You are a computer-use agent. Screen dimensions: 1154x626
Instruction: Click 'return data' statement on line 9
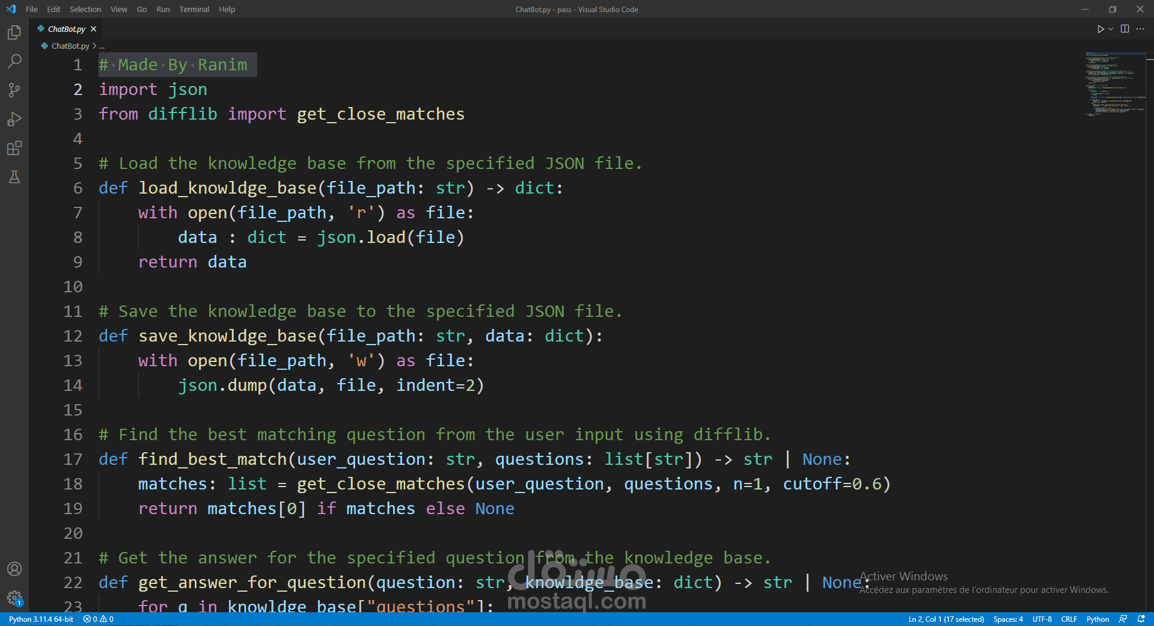192,262
